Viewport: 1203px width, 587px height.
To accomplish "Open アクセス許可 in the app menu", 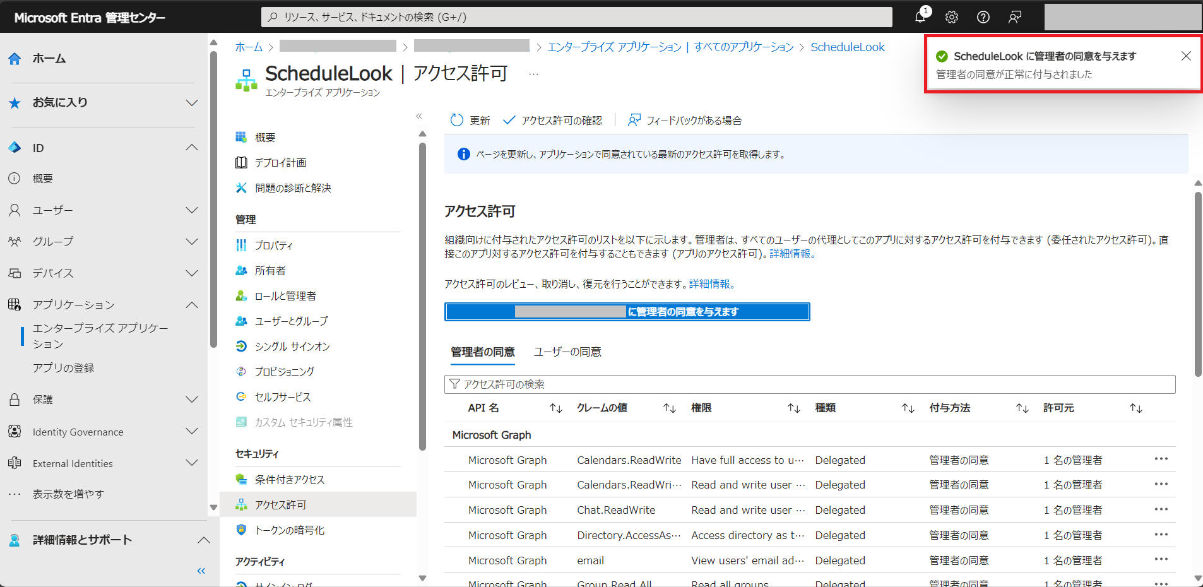I will (318, 504).
